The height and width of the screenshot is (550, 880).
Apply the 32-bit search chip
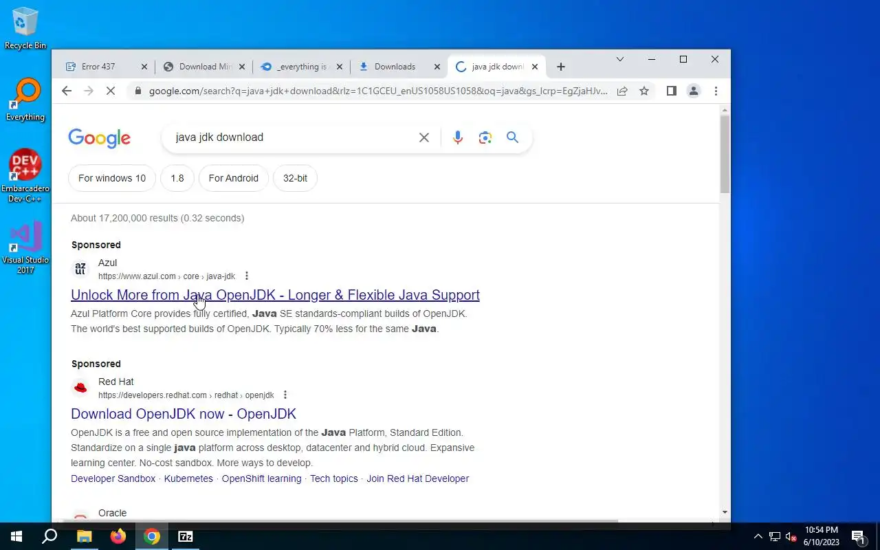tap(295, 178)
